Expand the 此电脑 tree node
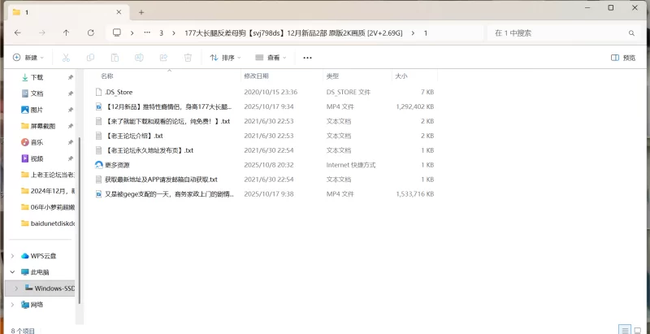This screenshot has height=334, width=650. pyautogui.click(x=11, y=271)
